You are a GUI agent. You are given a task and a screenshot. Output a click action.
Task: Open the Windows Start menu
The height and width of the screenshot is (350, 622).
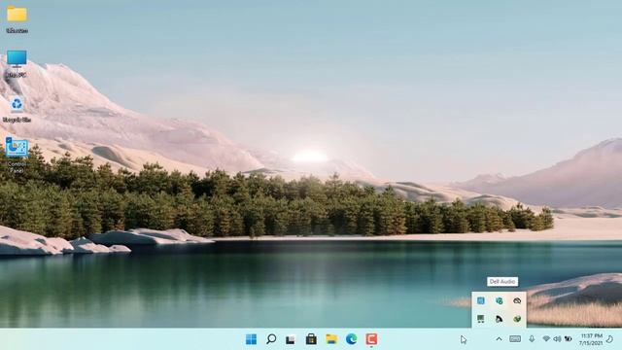tap(251, 339)
